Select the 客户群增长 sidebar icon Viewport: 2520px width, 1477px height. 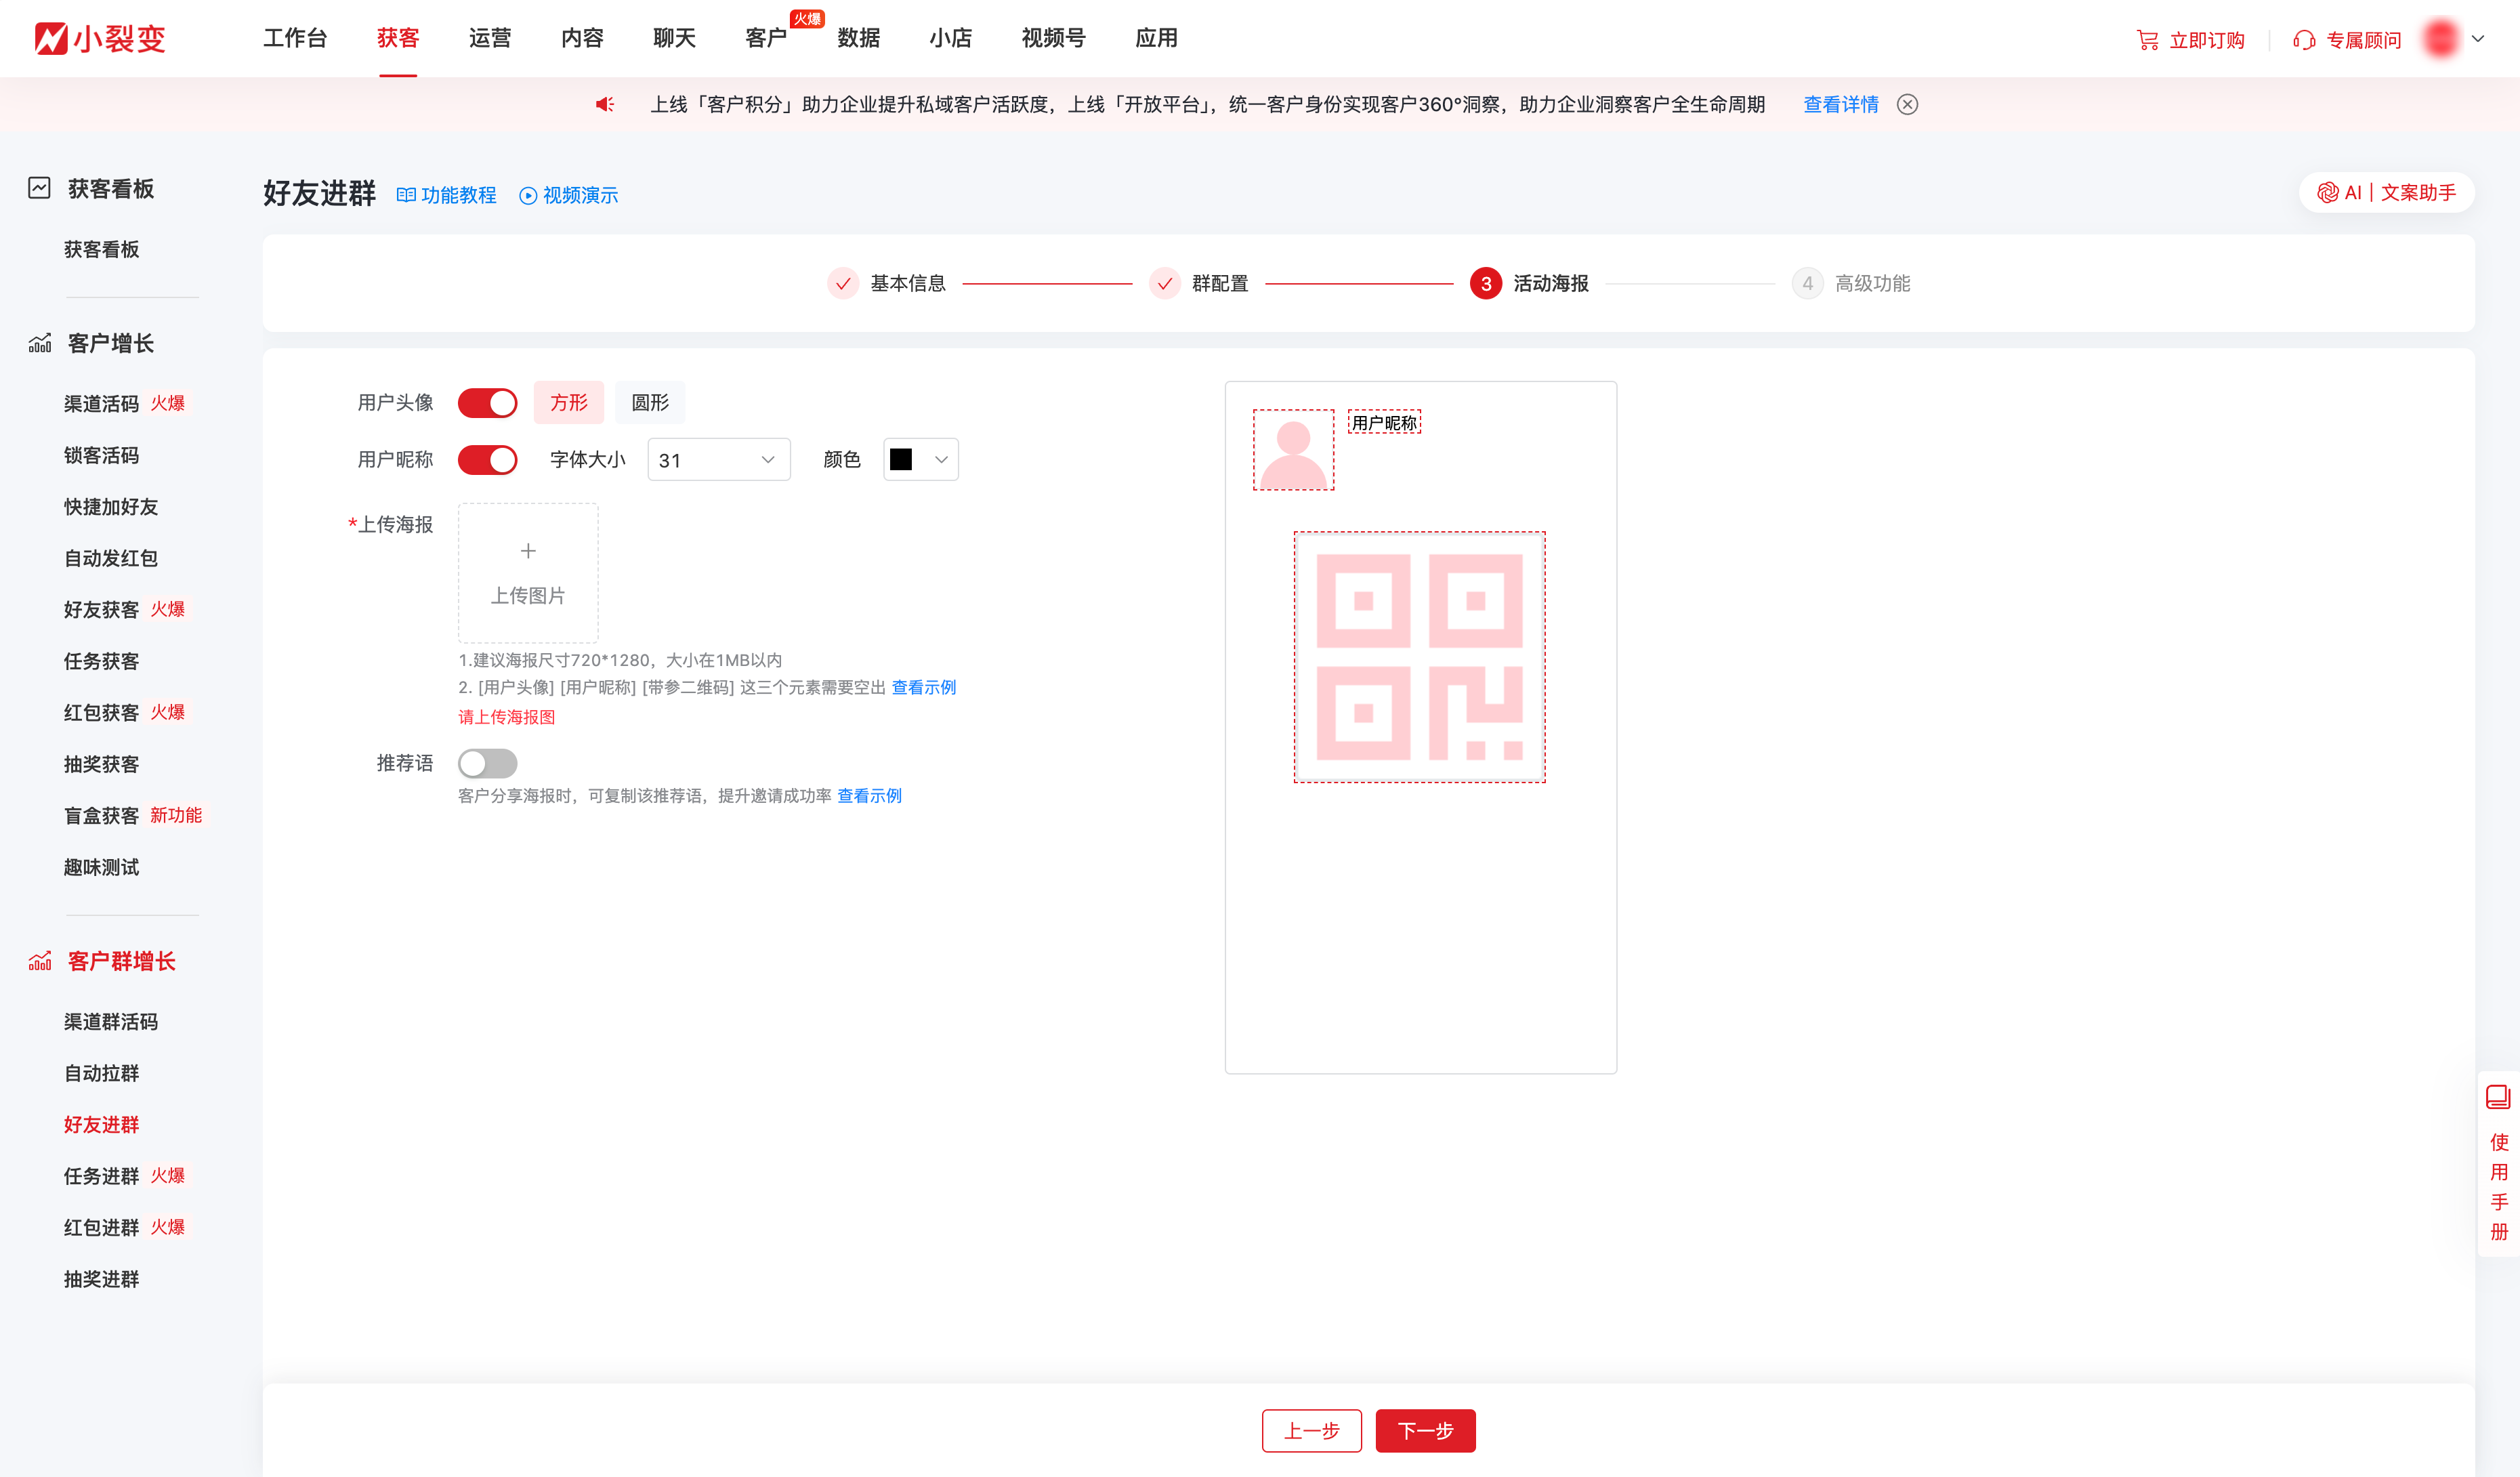click(38, 961)
